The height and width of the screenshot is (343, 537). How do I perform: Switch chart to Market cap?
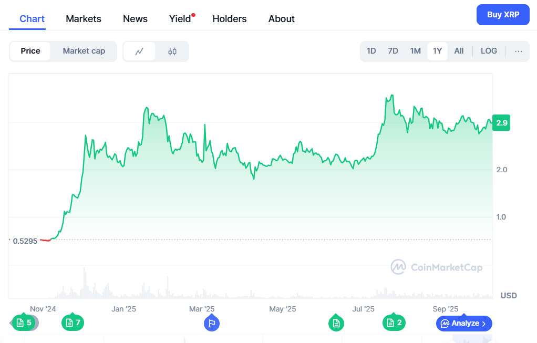84,51
